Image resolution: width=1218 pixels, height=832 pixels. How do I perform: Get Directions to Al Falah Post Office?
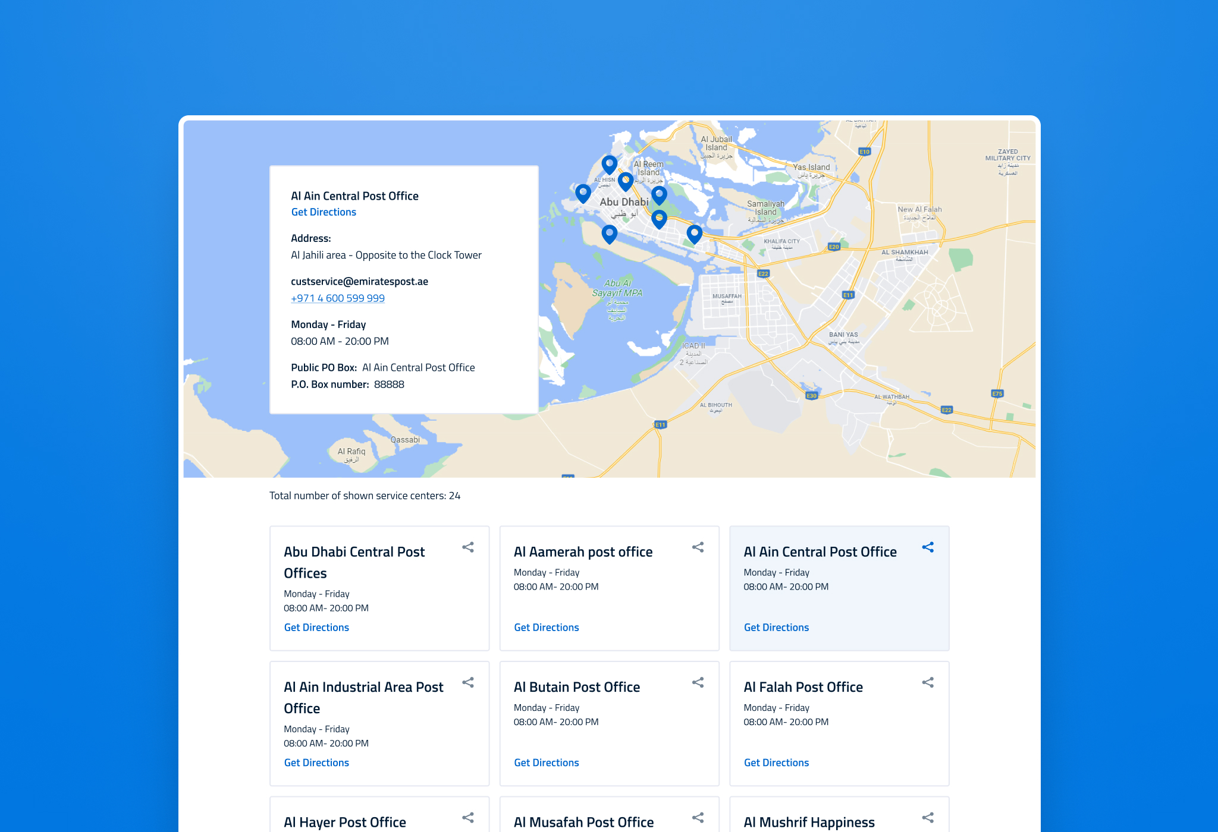[x=776, y=762]
